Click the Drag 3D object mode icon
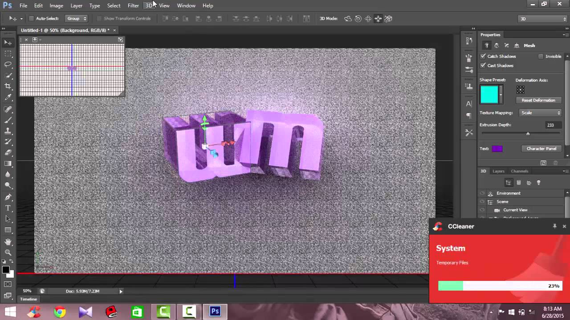The image size is (570, 320). click(368, 19)
